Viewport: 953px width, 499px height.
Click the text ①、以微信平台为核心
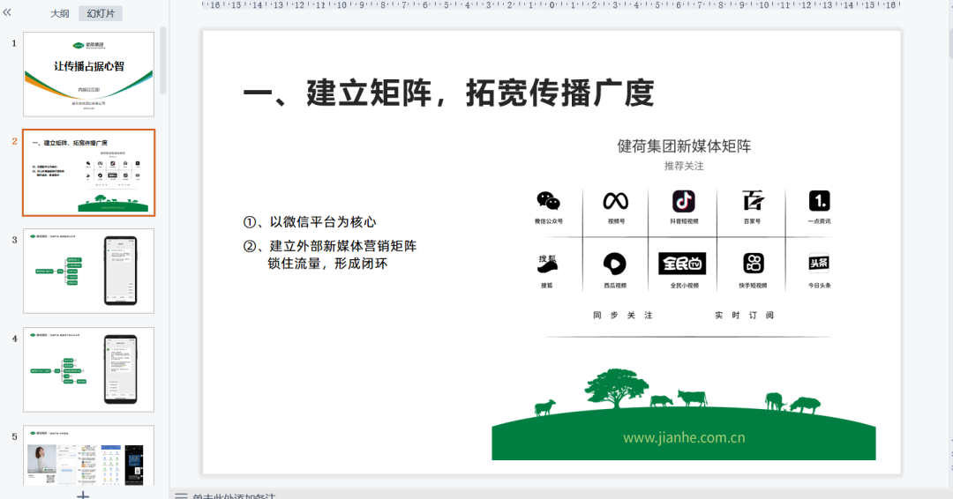pos(310,222)
